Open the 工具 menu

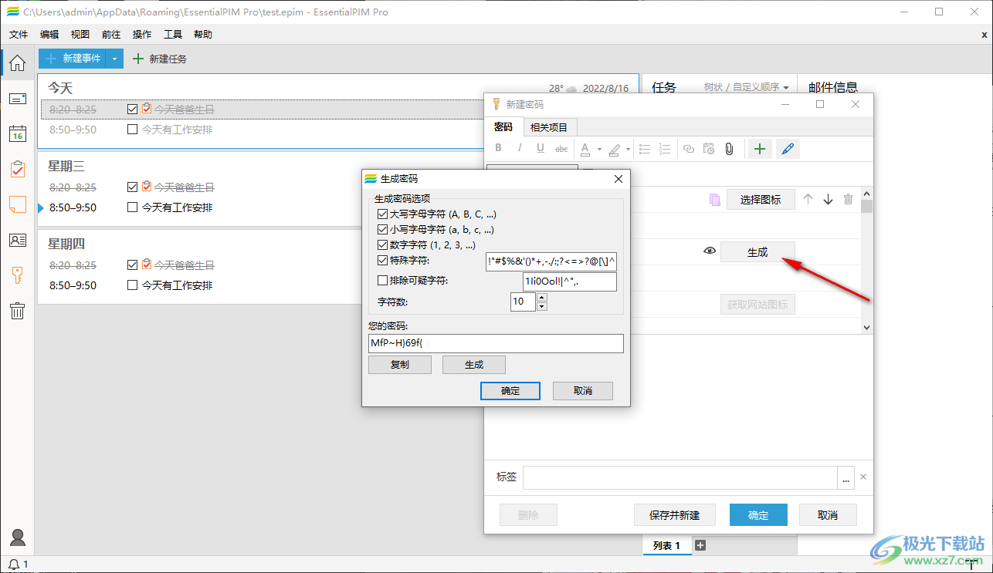(x=173, y=35)
